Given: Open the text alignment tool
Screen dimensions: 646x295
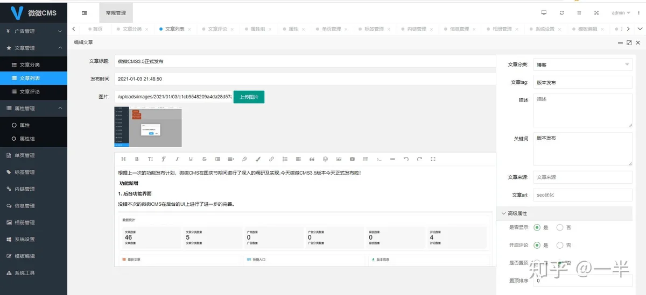Looking at the screenshot, I should point(298,159).
